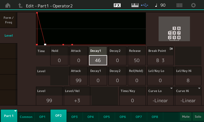Open the FX settings icon
Screen dimensions: 204x122
pyautogui.click(x=117, y=5)
